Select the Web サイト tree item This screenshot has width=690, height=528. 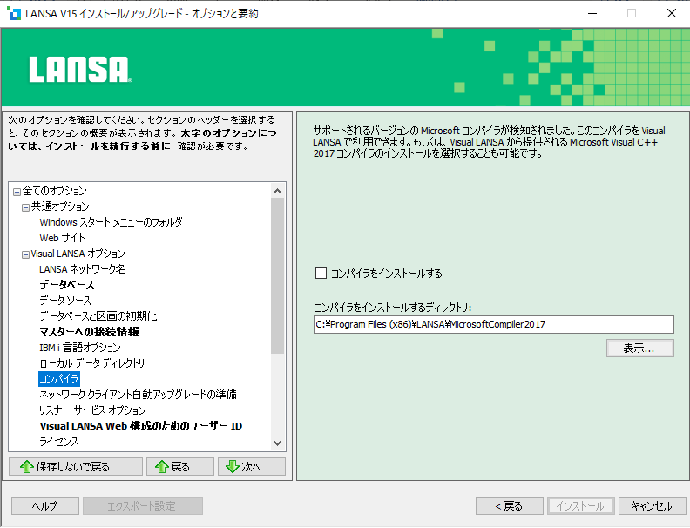pyautogui.click(x=62, y=238)
